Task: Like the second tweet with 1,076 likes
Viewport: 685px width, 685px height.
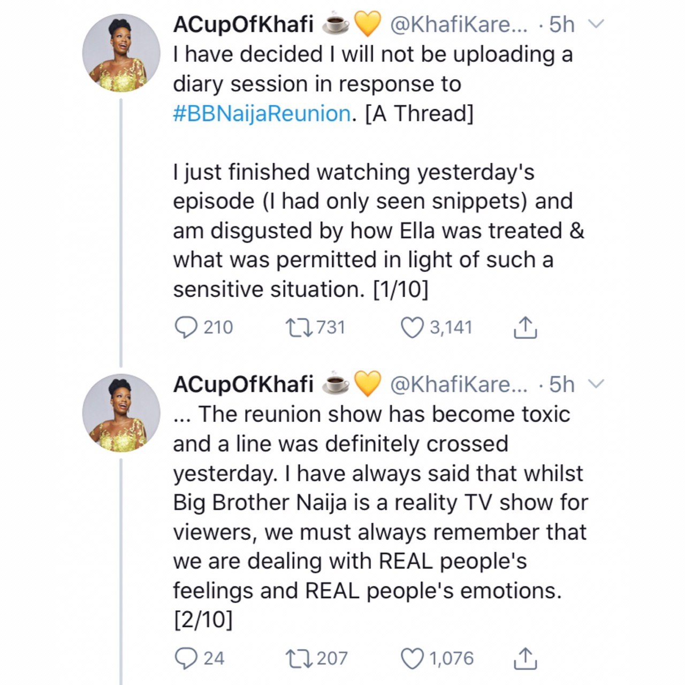Action: click(412, 658)
